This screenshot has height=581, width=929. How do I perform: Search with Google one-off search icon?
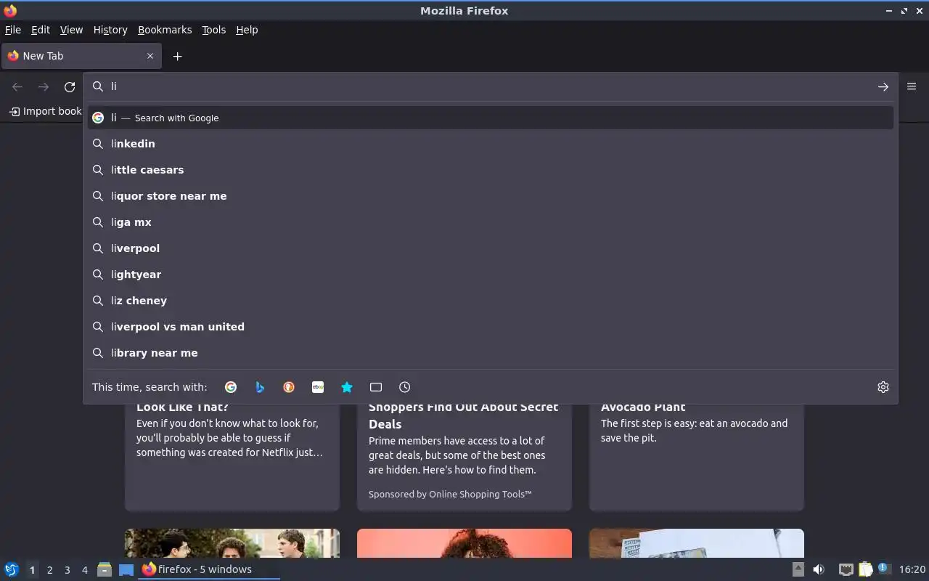tap(231, 387)
